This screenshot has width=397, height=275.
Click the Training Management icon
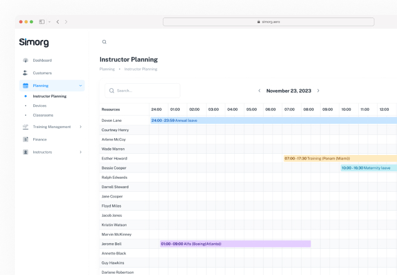point(26,127)
